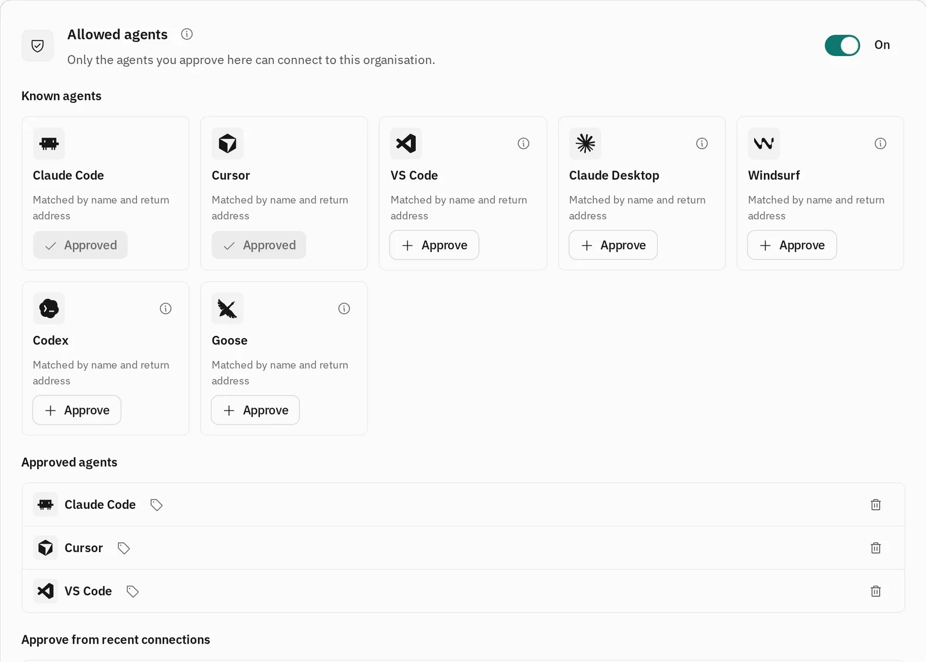This screenshot has width=926, height=662.
Task: Open info tooltip beside Allowed agents heading
Action: pyautogui.click(x=186, y=34)
